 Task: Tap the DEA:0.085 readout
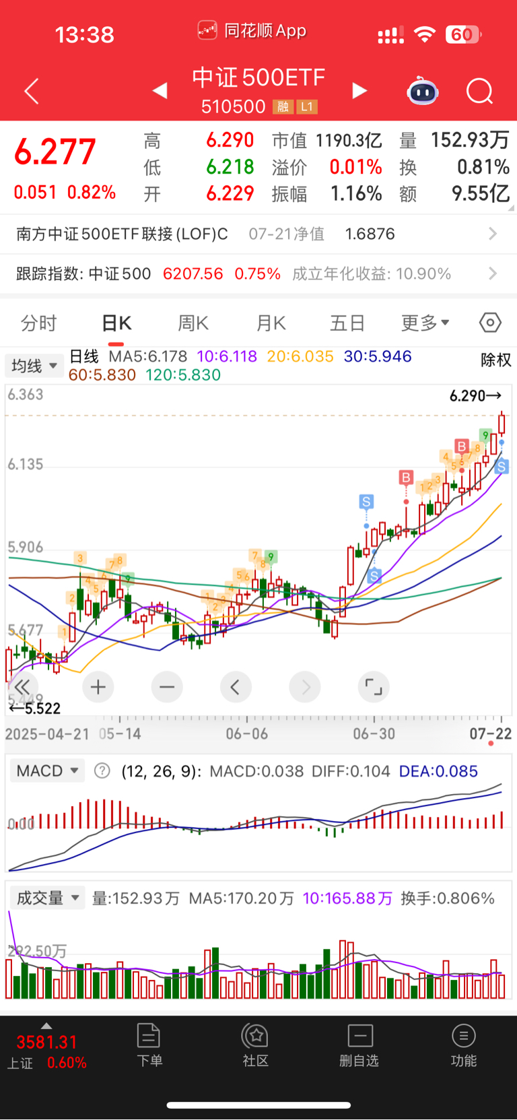438,771
